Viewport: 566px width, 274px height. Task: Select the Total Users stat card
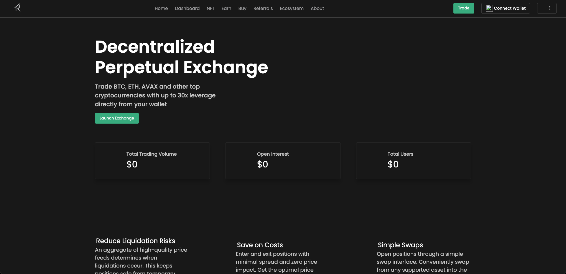click(414, 161)
